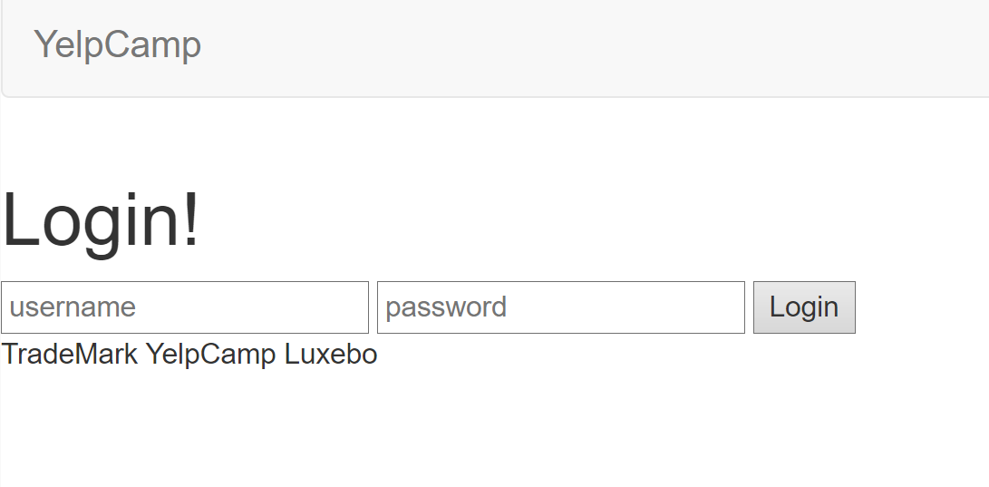Click the username input field

click(185, 307)
